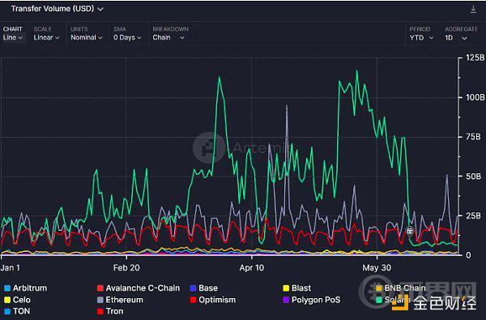
Task: Click the Arbitrum blue color swatch
Action: (x=7, y=288)
